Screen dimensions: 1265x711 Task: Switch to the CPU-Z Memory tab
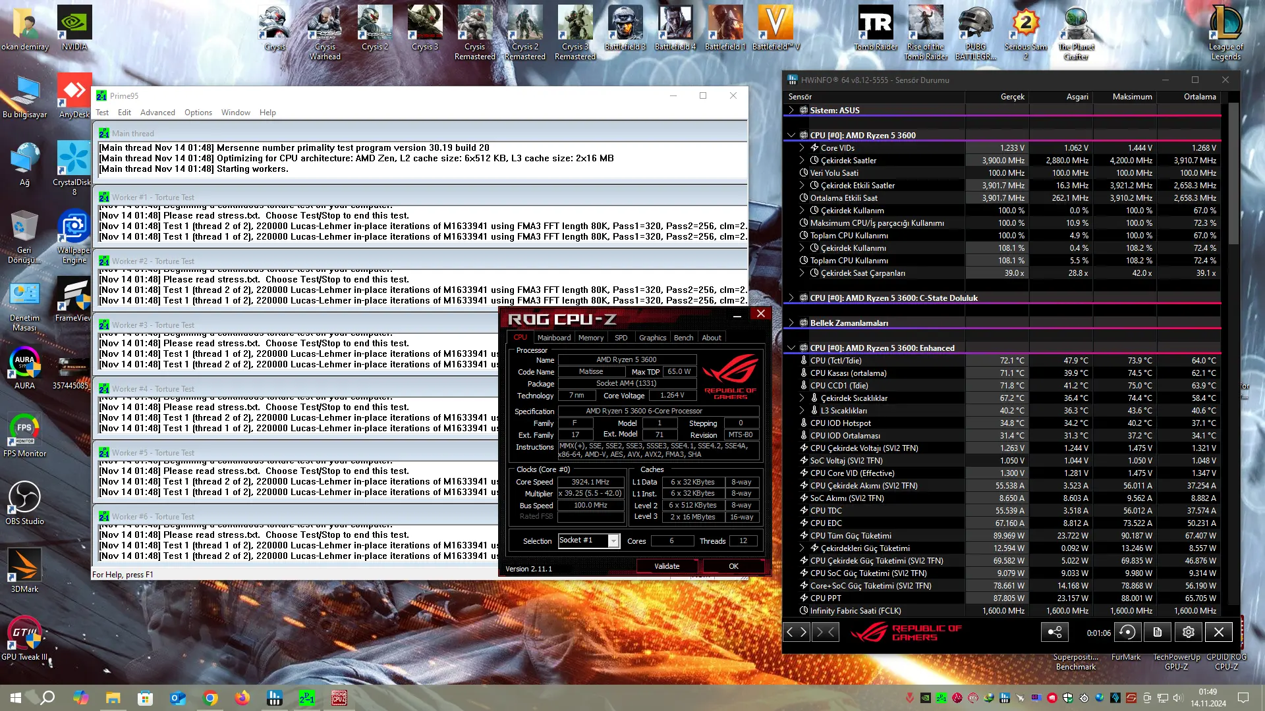tap(591, 338)
